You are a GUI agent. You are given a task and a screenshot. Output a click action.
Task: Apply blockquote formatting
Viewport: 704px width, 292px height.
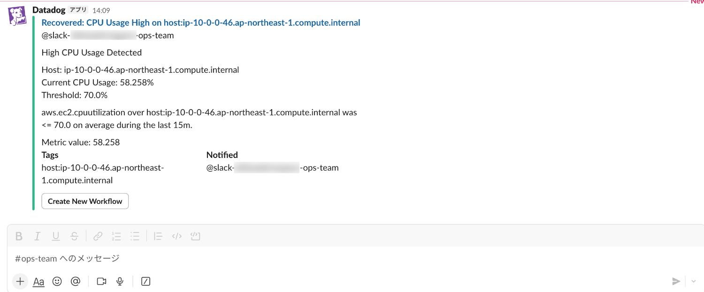[158, 236]
